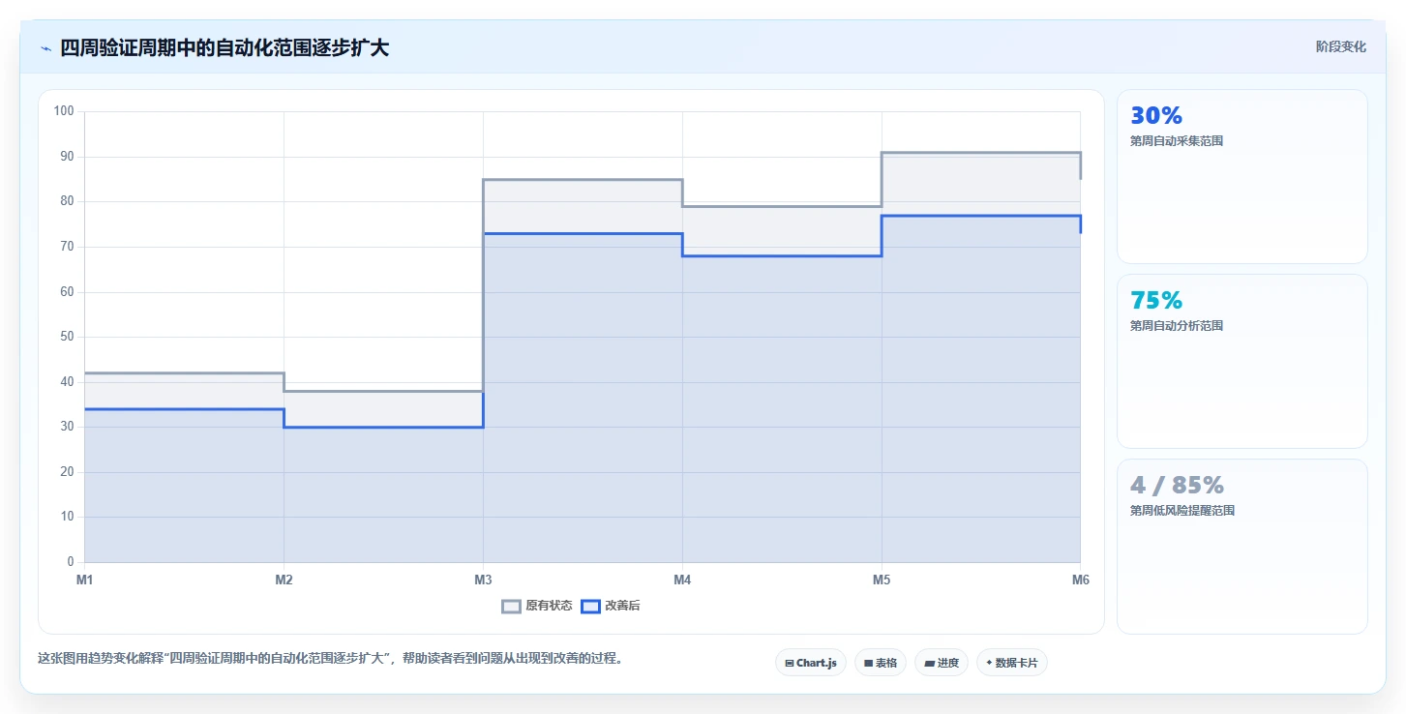
Task: Open the 4 / 85% 第周低风险提醒范围 card
Action: point(1242,547)
